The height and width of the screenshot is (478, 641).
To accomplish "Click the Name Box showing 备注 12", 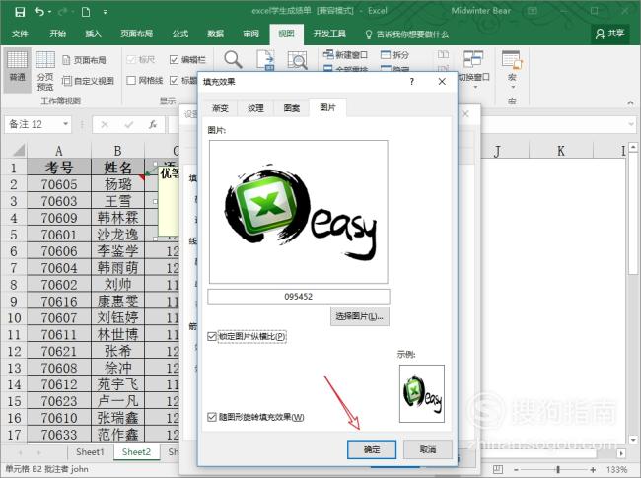I will click(x=33, y=124).
